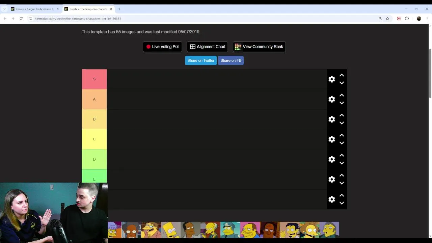Open browser zoom magnifier icon

380,19
